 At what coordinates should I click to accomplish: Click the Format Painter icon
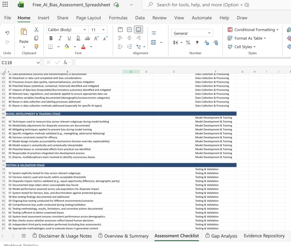point(36,47)
